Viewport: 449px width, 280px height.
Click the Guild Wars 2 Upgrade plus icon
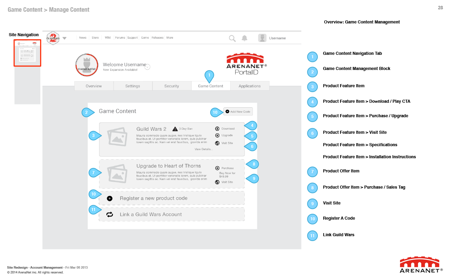pyautogui.click(x=217, y=136)
